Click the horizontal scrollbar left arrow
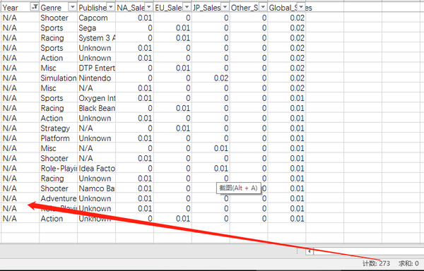Screen dimensions: 424x271 [x=310, y=251]
